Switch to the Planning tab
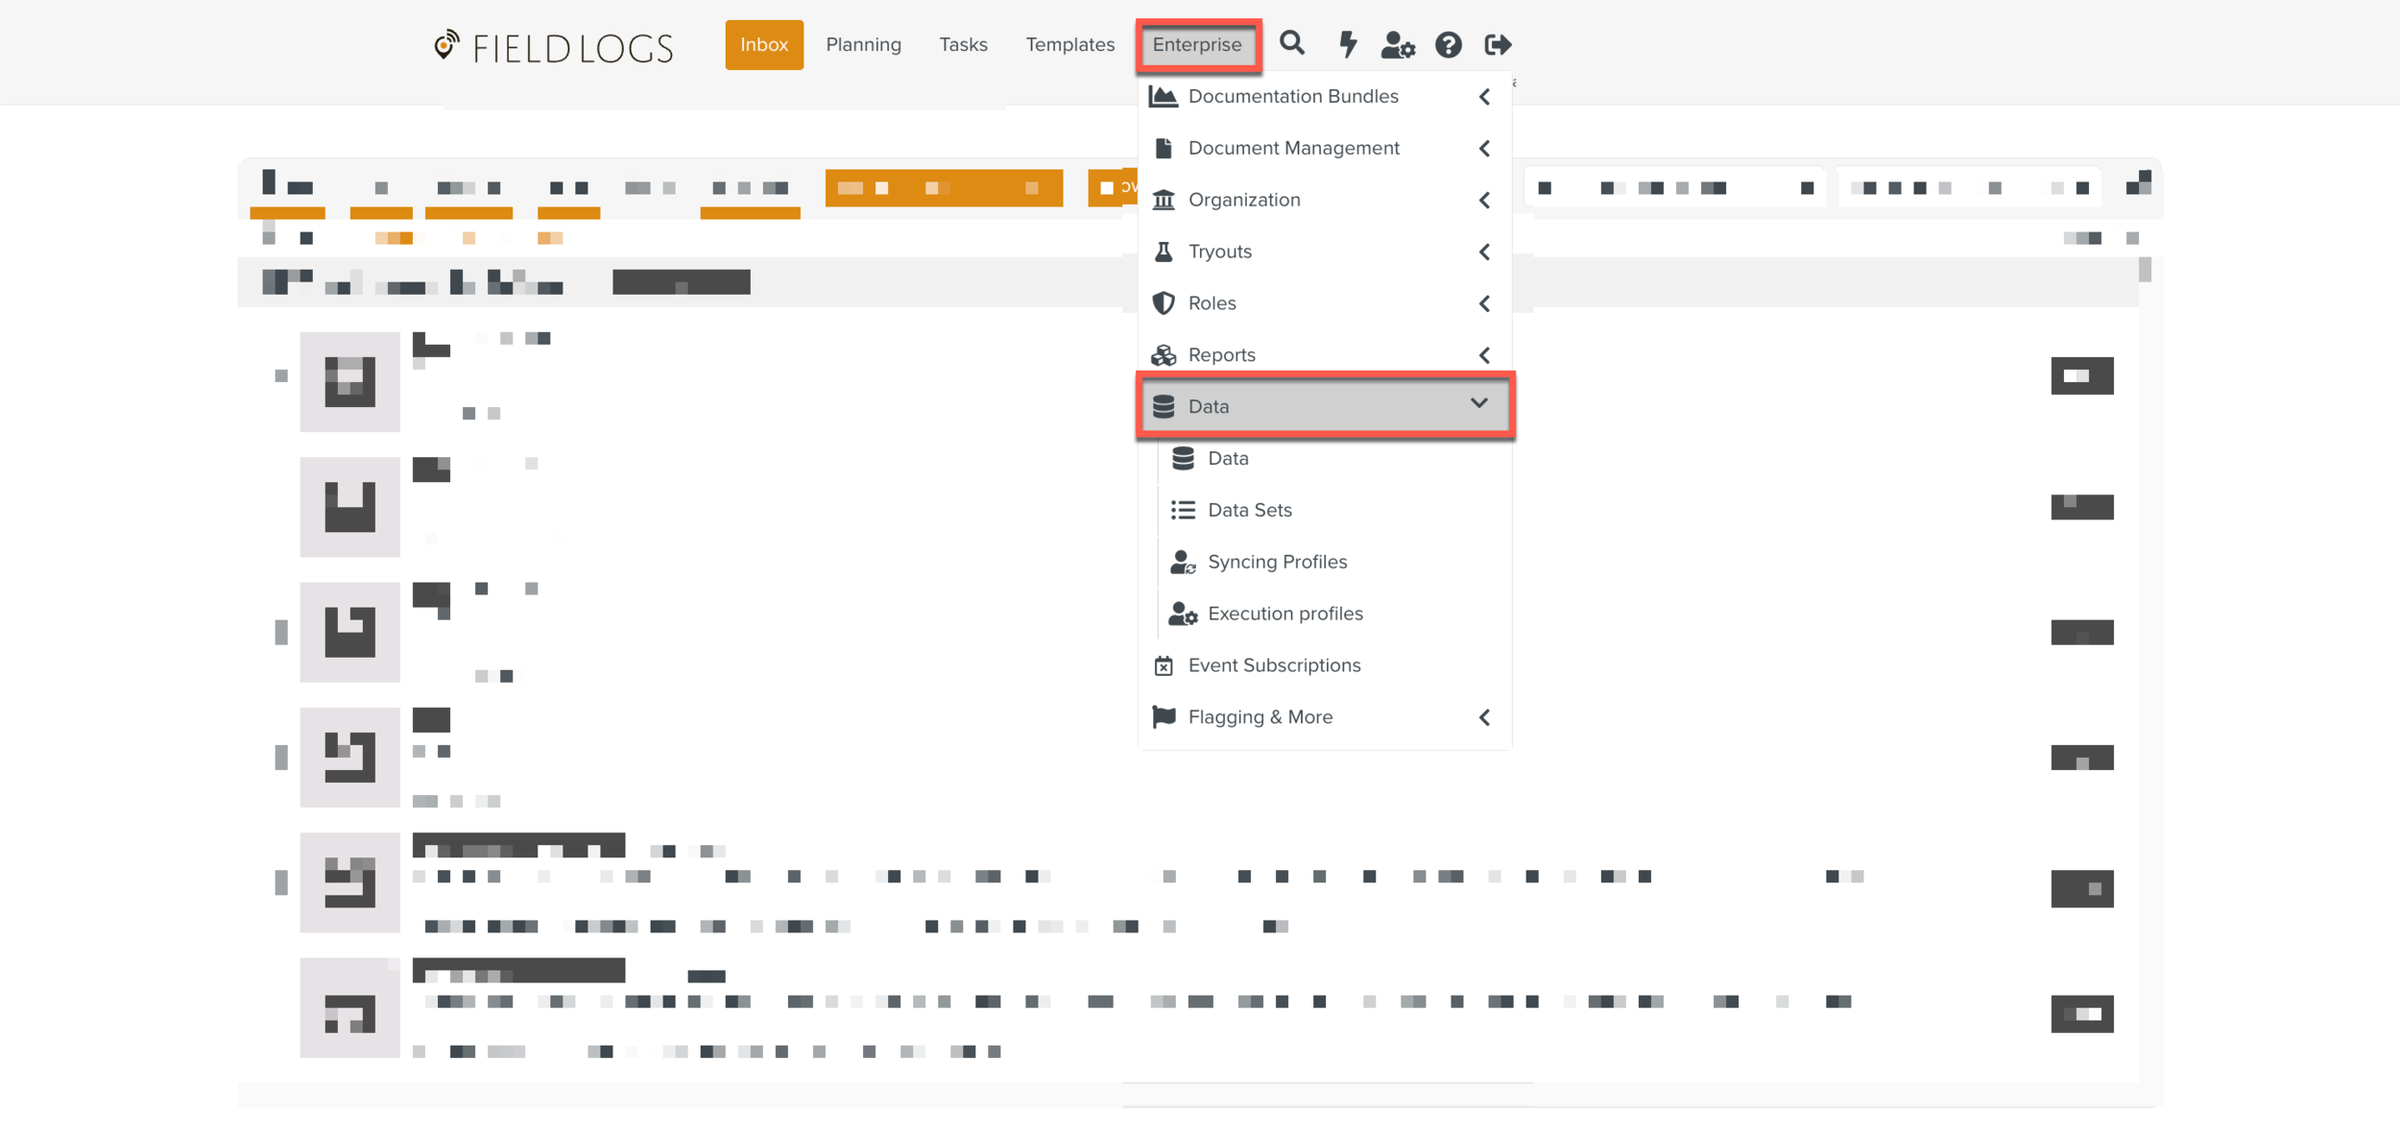 pos(863,44)
